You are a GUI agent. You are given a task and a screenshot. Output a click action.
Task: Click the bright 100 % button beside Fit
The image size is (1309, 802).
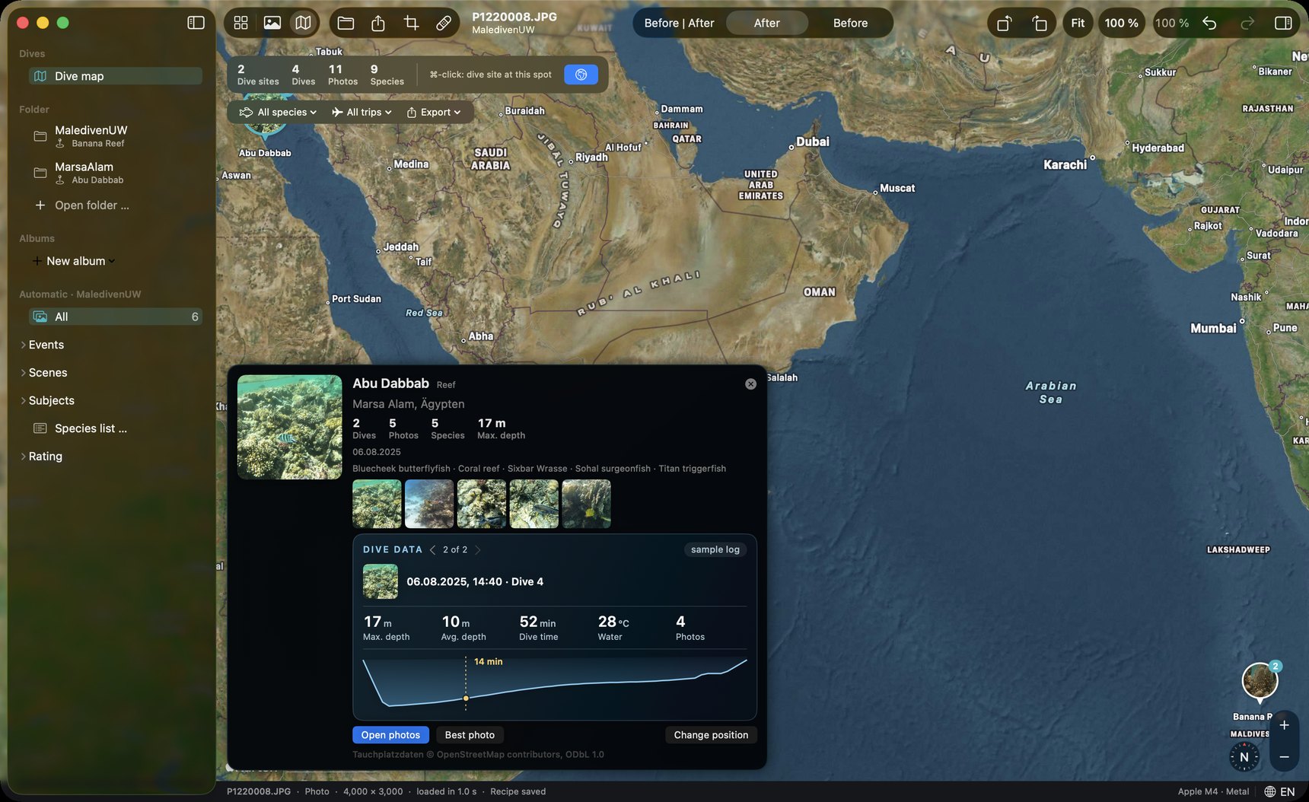point(1121,23)
